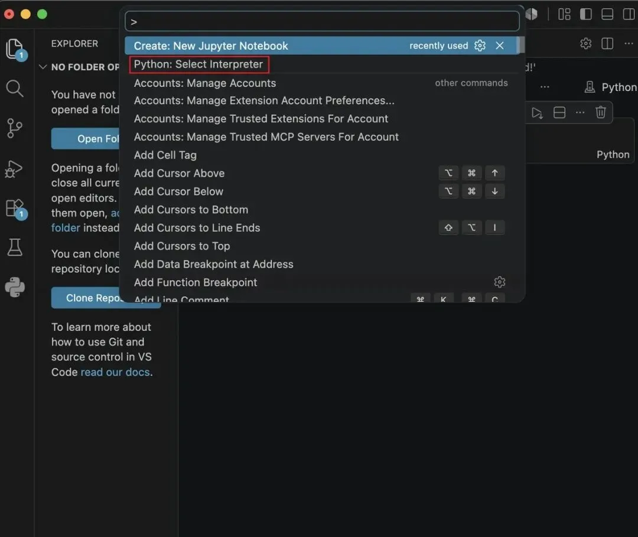Open the Python extension view

coord(15,287)
